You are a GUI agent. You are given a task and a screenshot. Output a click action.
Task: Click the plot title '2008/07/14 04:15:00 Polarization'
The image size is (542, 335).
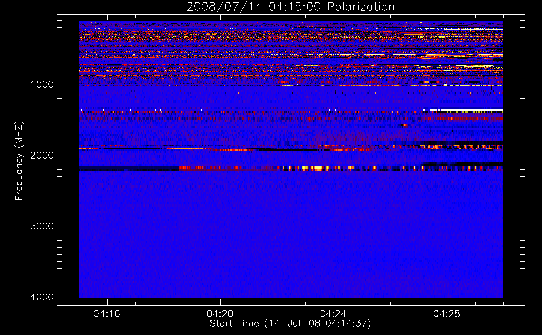tap(290, 7)
